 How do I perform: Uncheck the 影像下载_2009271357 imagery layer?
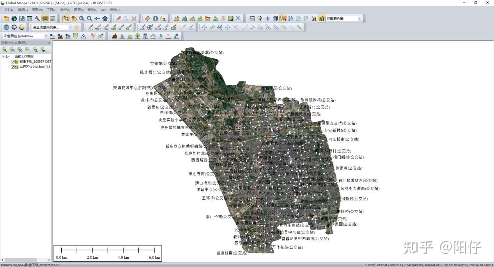click(x=13, y=61)
